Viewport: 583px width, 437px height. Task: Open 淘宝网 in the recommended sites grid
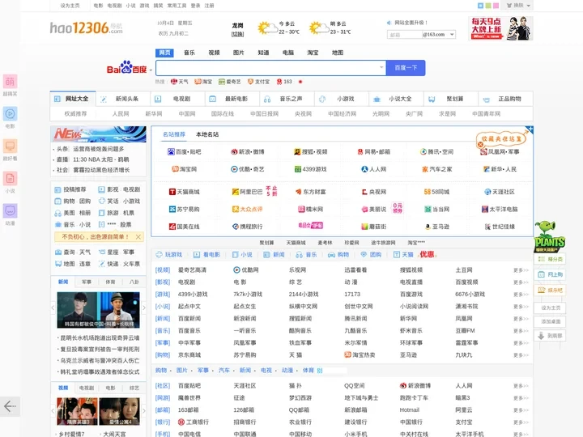coord(185,169)
